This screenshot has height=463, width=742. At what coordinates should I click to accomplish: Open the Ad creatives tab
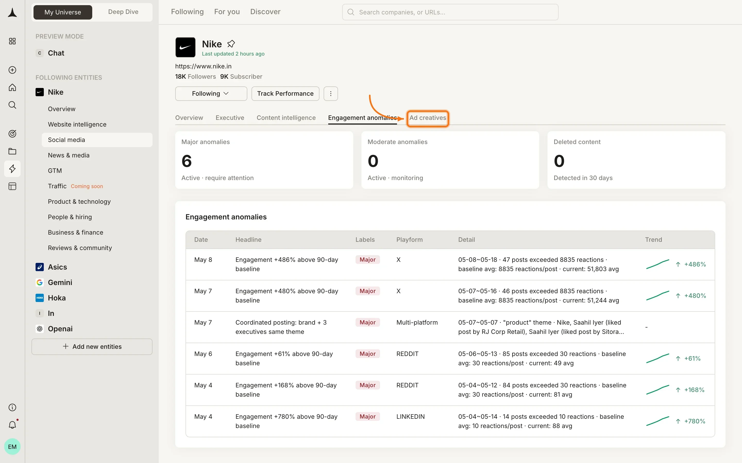428,118
